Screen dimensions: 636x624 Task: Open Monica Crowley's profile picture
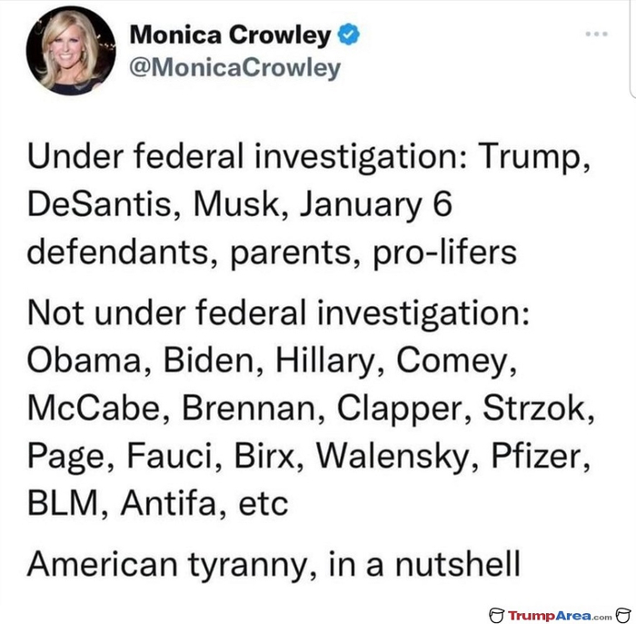pyautogui.click(x=71, y=51)
